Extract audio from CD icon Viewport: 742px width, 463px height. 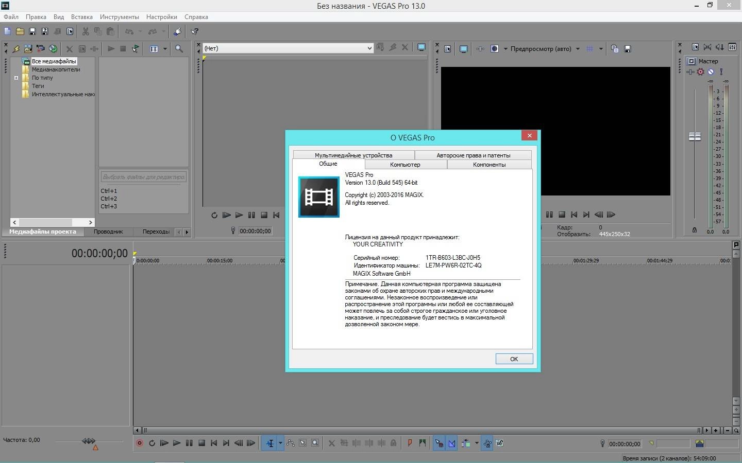click(53, 49)
